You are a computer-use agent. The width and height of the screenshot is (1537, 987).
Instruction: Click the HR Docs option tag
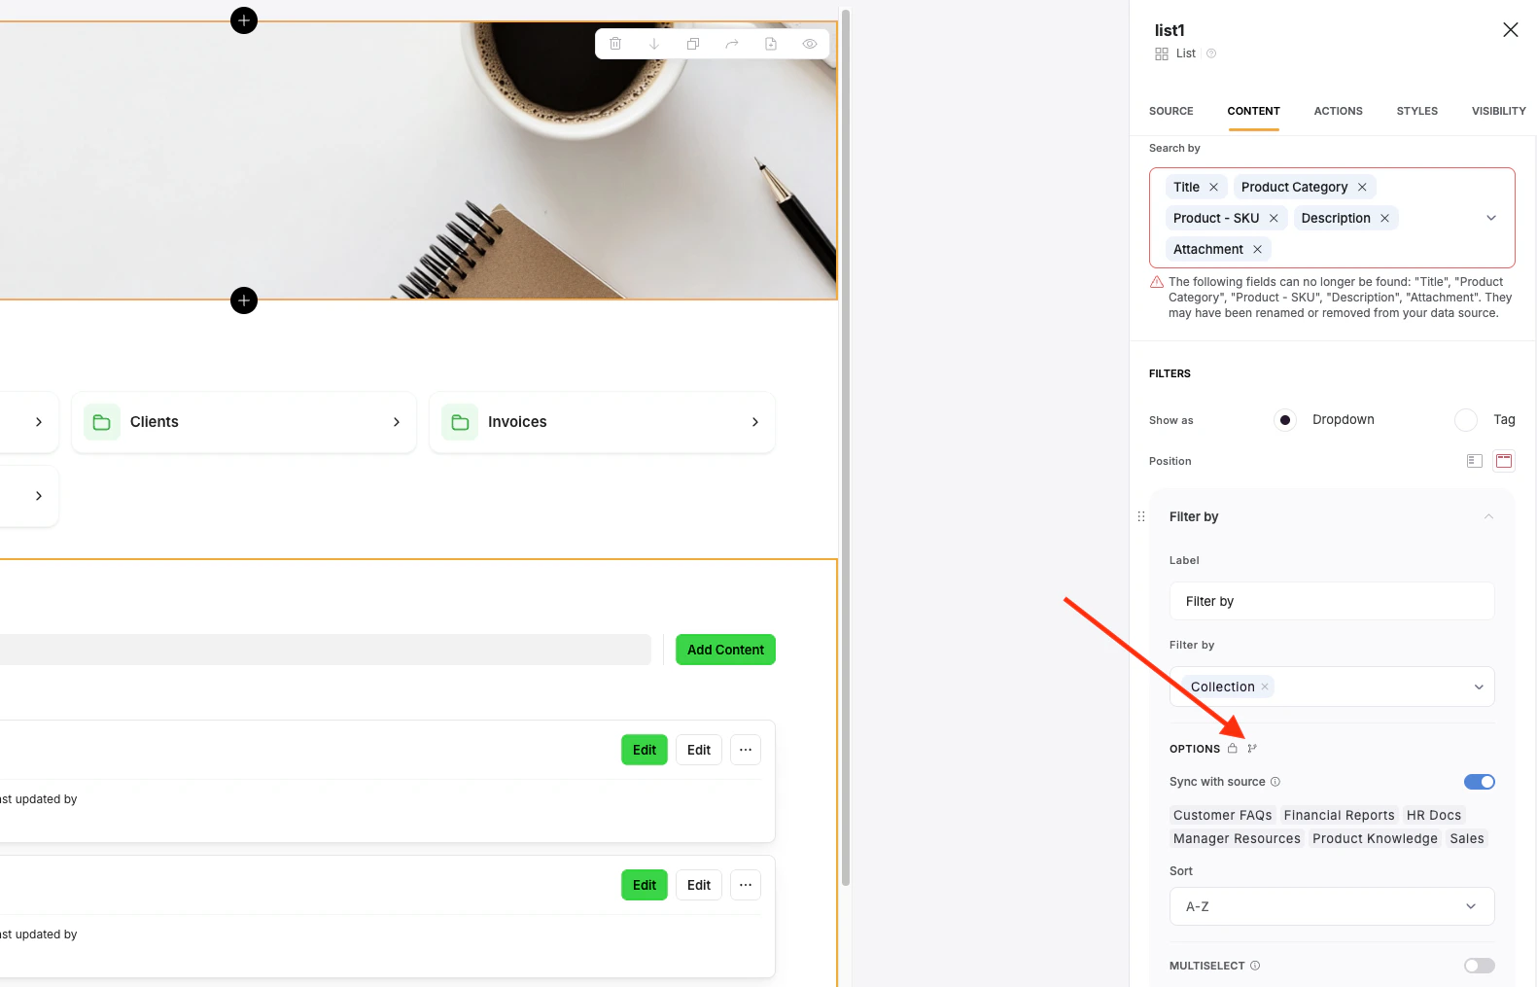point(1434,815)
